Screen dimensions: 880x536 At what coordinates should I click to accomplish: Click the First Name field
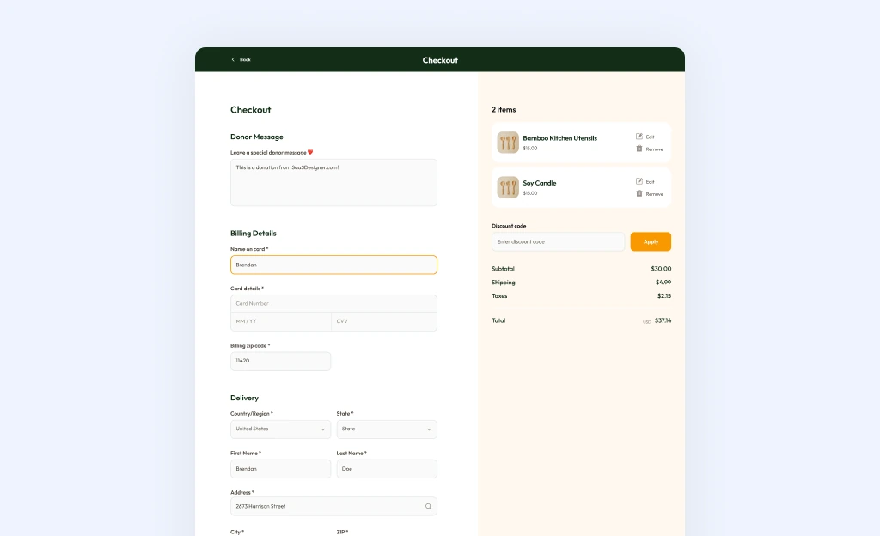(x=281, y=469)
